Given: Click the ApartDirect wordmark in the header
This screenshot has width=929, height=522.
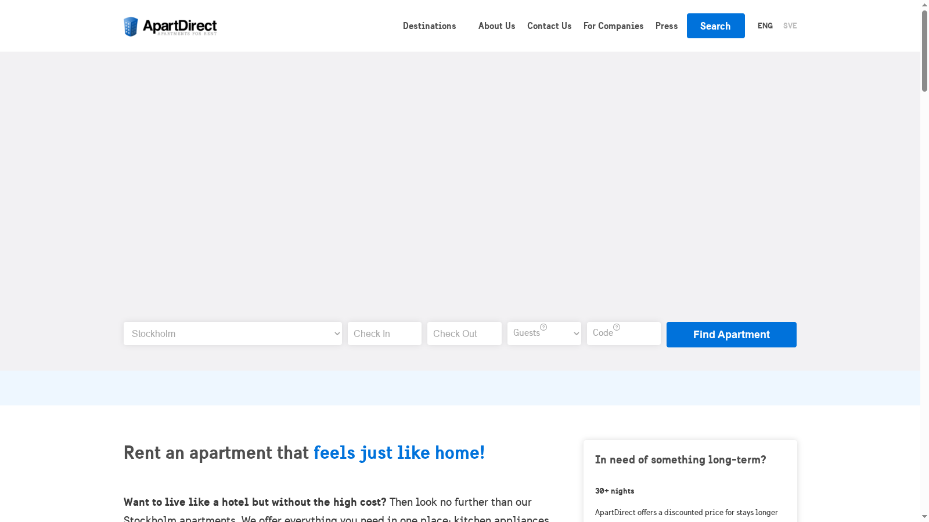Looking at the screenshot, I should point(179,26).
